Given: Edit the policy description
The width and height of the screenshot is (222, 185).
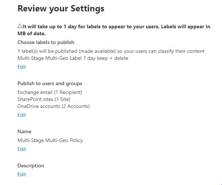Looking at the screenshot, I should coord(22,174).
